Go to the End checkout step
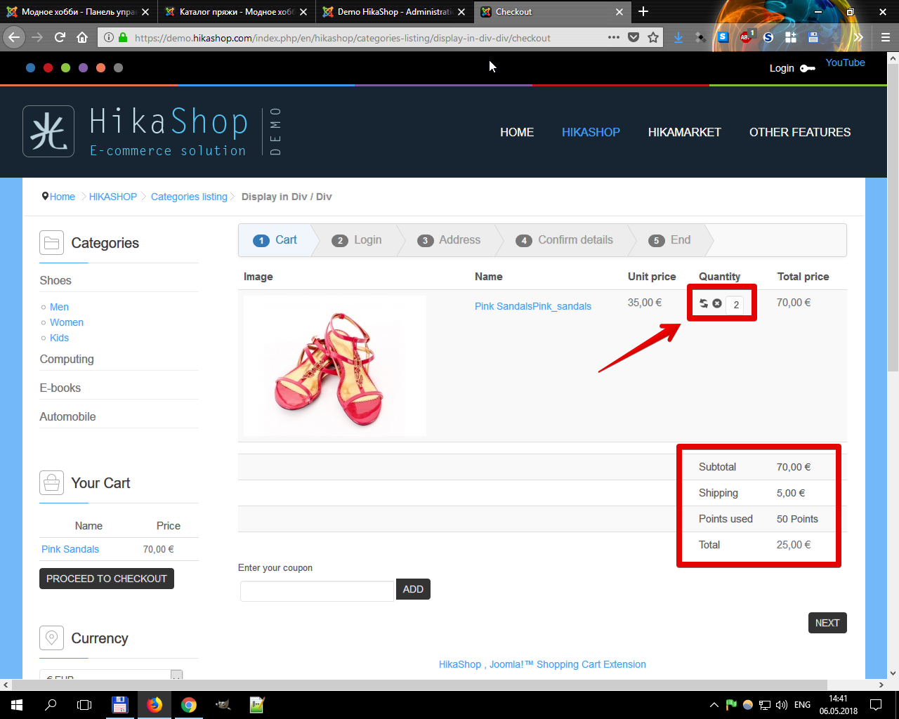This screenshot has height=719, width=899. tap(670, 240)
